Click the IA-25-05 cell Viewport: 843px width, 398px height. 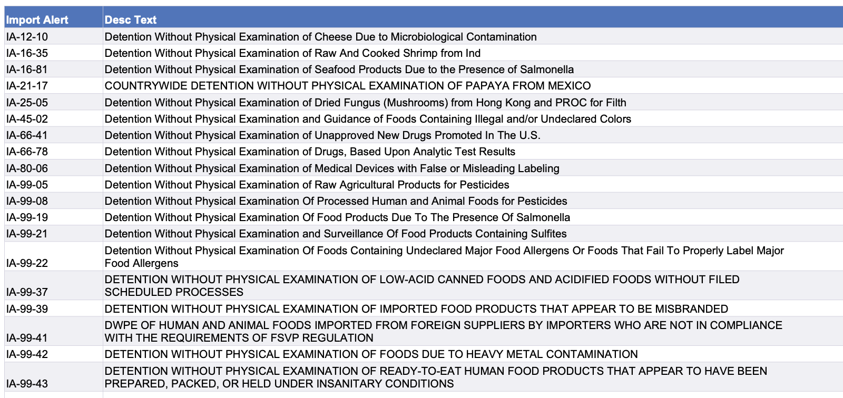(27, 103)
